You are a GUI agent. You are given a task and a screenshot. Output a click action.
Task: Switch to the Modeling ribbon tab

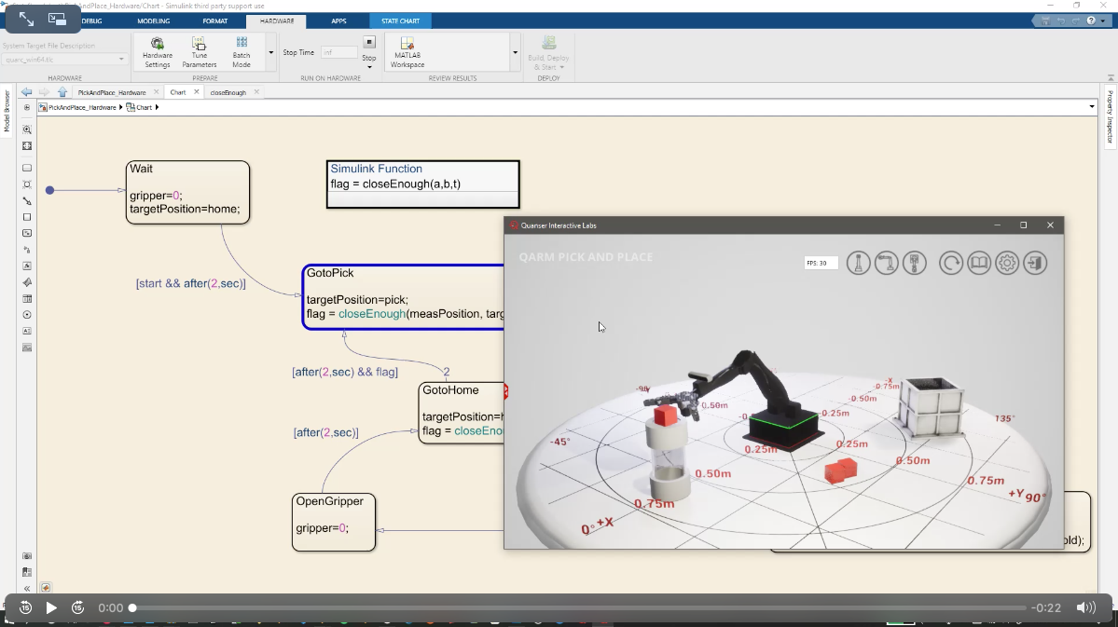tap(154, 20)
